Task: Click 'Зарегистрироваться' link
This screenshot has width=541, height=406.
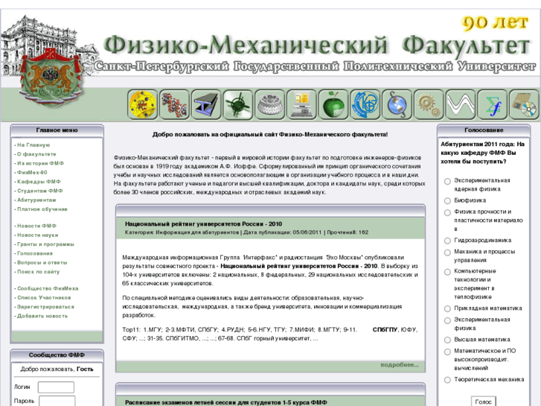Action: pos(45,307)
